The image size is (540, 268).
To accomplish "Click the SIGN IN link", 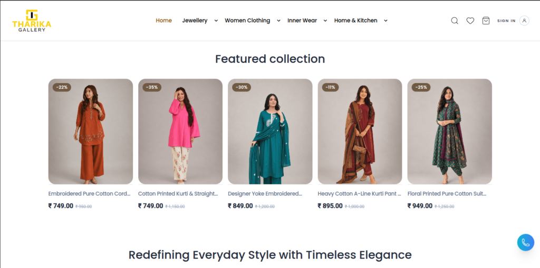I will click(506, 21).
